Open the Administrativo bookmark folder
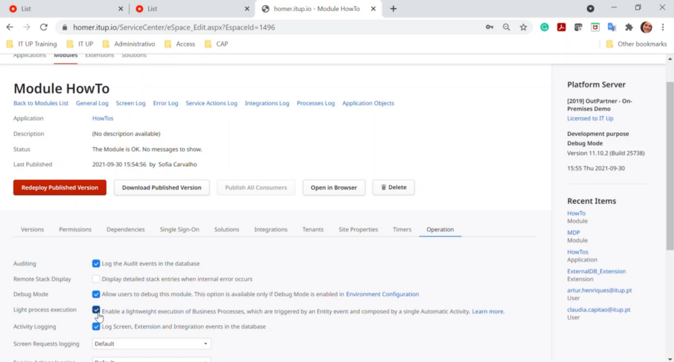Image resolution: width=674 pixels, height=362 pixels. pyautogui.click(x=129, y=44)
